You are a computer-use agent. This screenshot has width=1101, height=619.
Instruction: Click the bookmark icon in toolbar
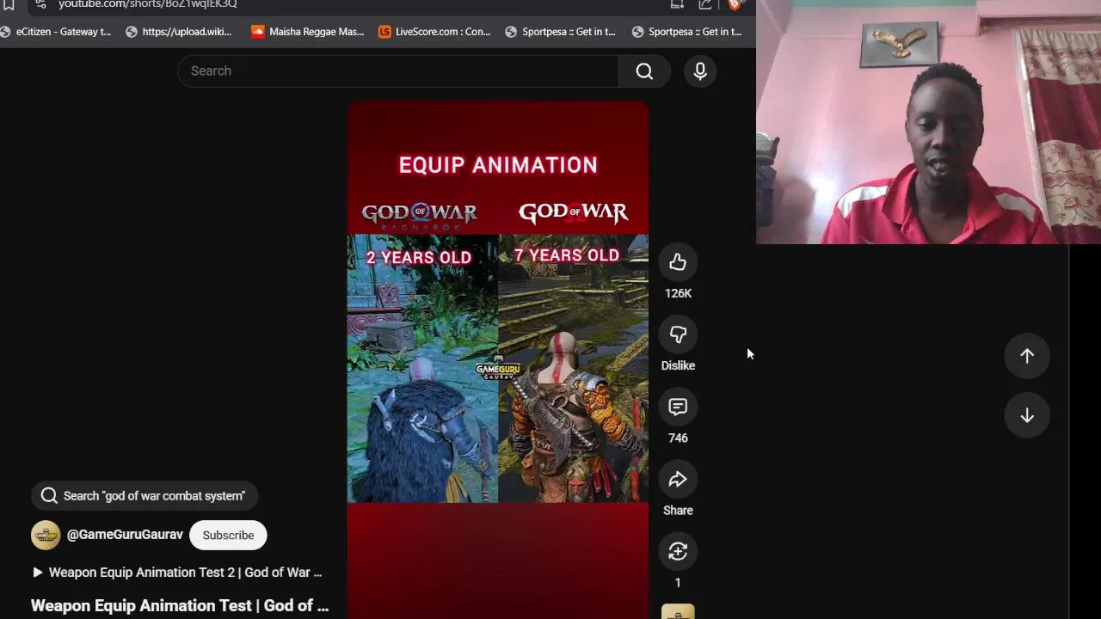coord(9,4)
